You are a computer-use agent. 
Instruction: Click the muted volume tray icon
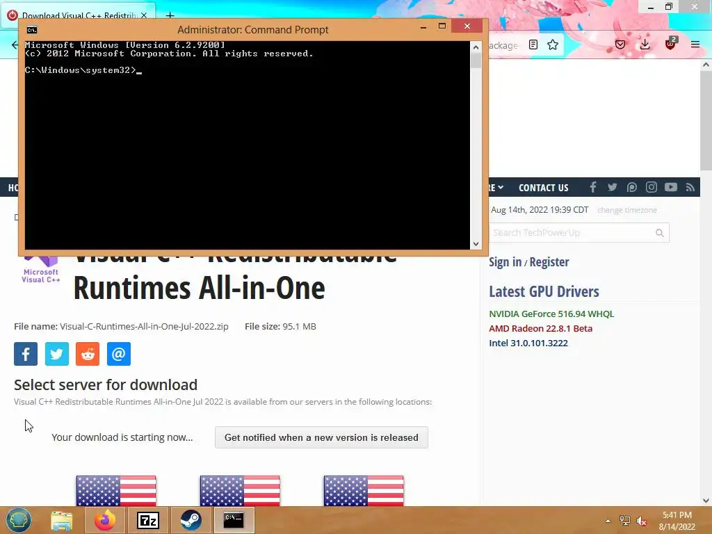coord(642,521)
